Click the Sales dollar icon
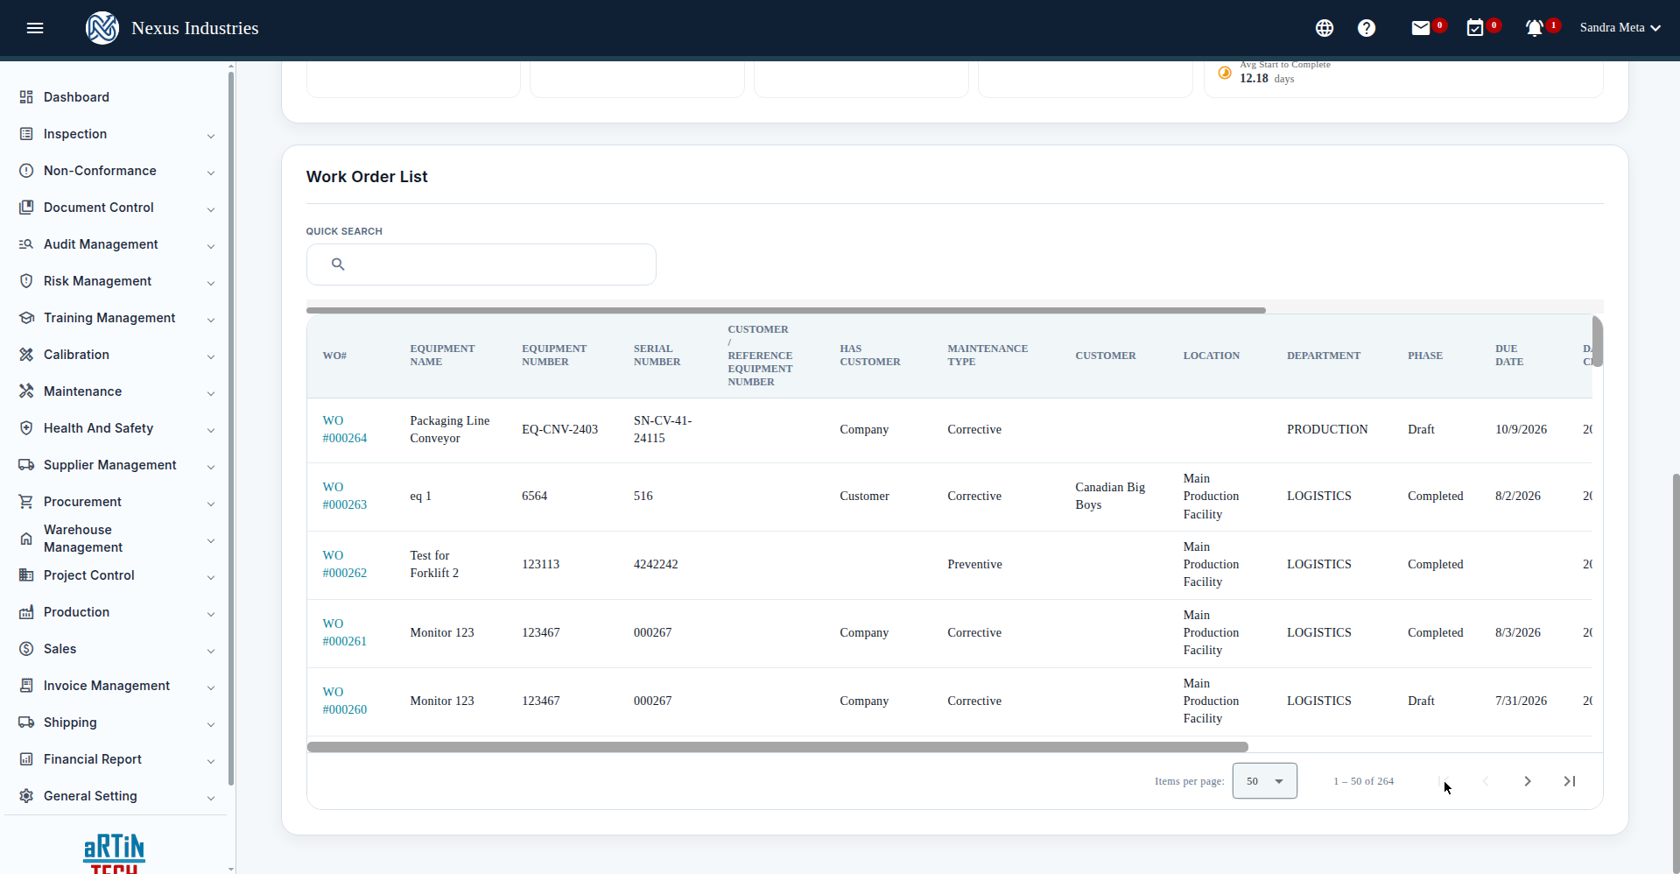 coord(26,649)
